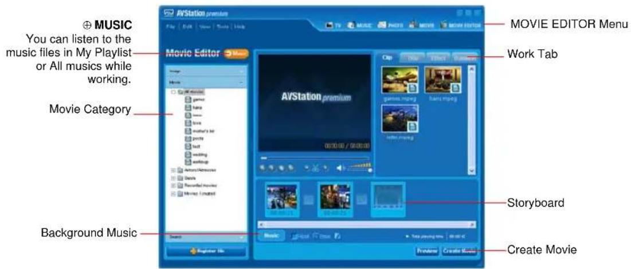Select the 'hans' movie file in the tree
Screen dimensions: 631x269
coord(194,107)
